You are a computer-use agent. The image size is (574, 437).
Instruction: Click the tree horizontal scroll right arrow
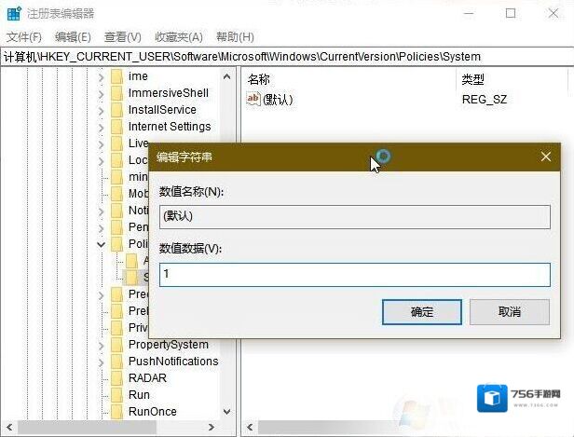point(212,427)
